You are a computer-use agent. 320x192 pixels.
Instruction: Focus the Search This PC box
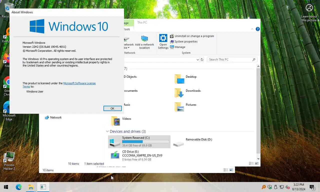click(x=232, y=59)
